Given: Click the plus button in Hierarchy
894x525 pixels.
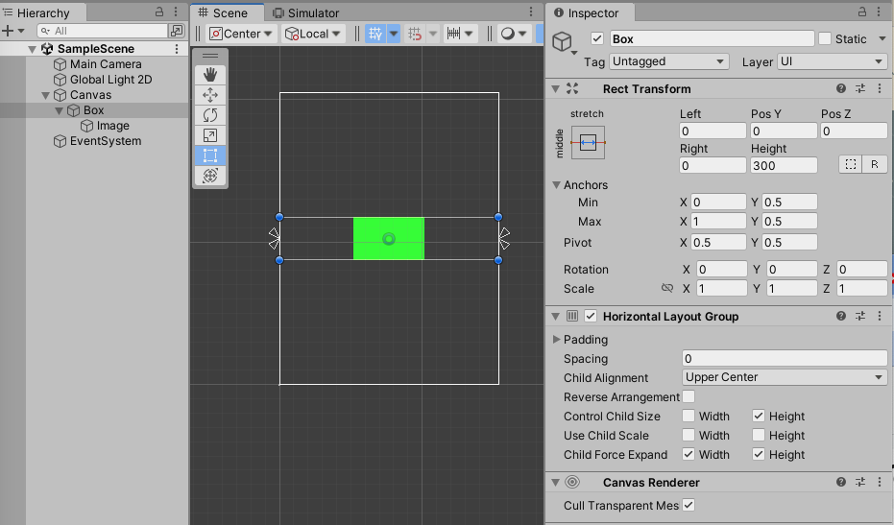Looking at the screenshot, I should 8,31.
